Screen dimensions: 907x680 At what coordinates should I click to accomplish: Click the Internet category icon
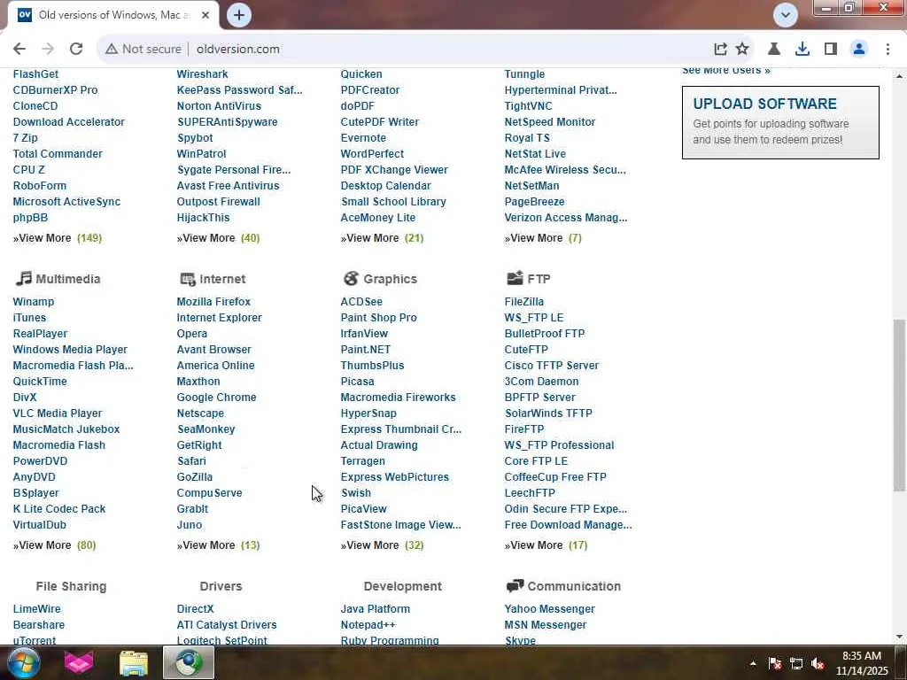188,279
